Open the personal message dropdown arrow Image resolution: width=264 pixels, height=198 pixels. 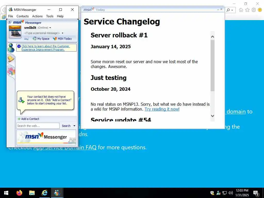[62, 33]
